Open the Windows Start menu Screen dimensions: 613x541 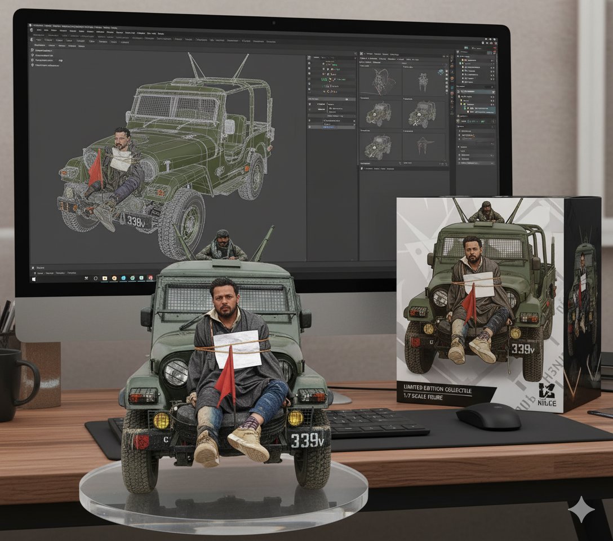click(x=34, y=279)
